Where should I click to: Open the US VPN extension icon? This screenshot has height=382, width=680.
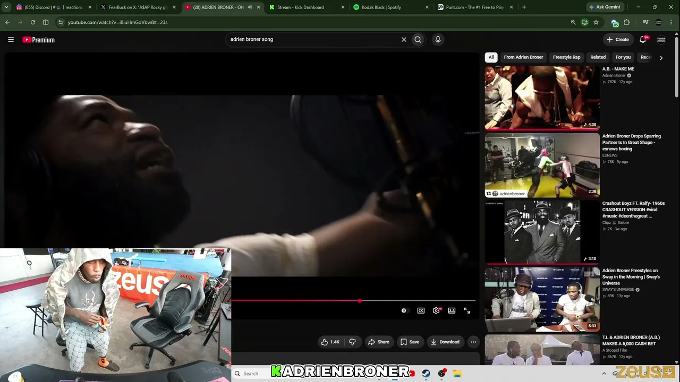pos(615,23)
